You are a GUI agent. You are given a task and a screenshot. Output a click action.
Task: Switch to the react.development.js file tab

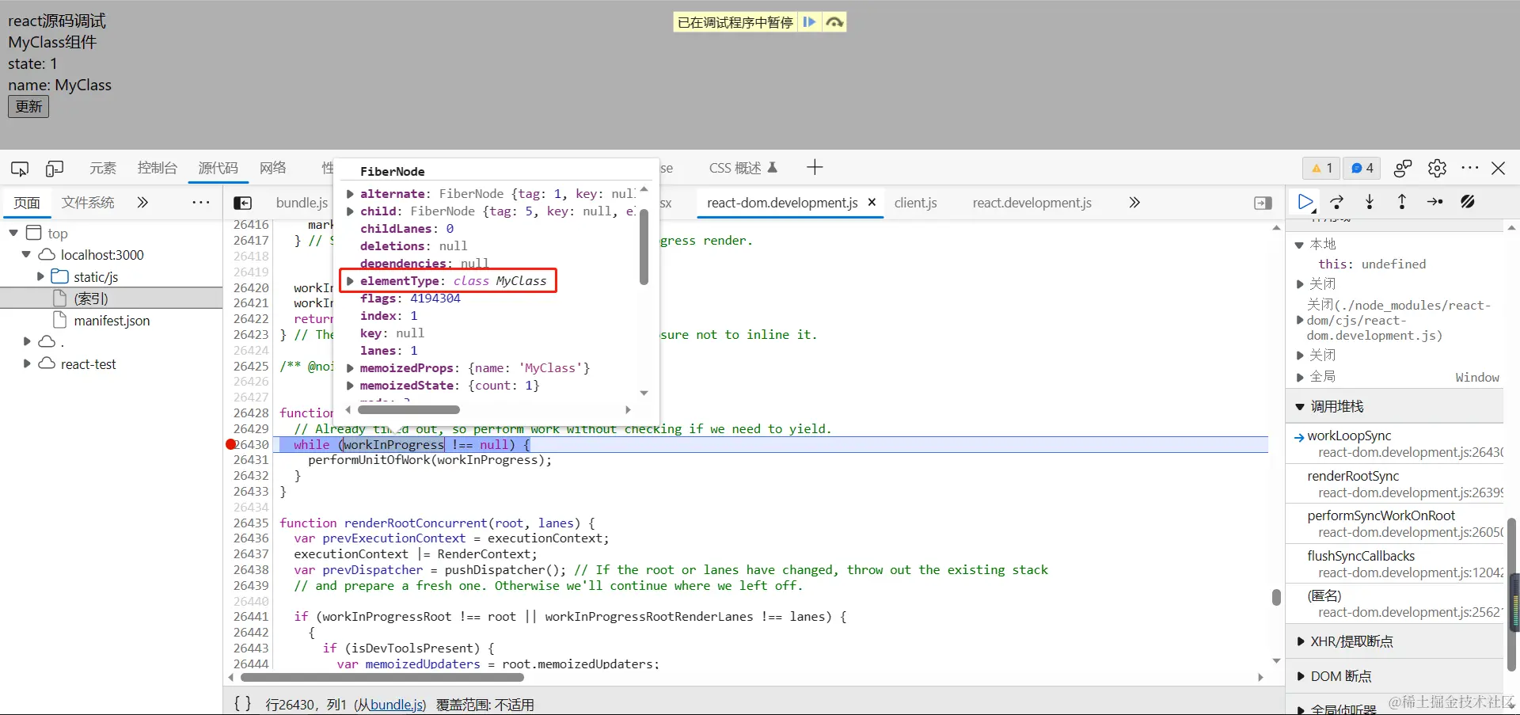pyautogui.click(x=1032, y=203)
